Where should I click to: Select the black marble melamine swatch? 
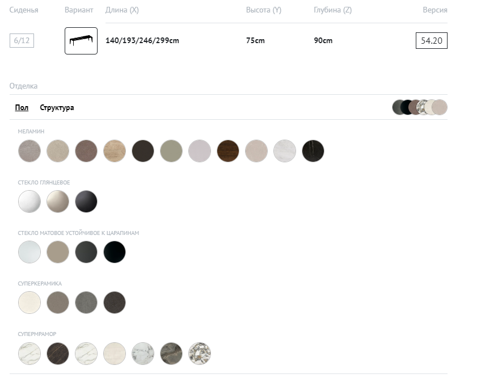[313, 151]
